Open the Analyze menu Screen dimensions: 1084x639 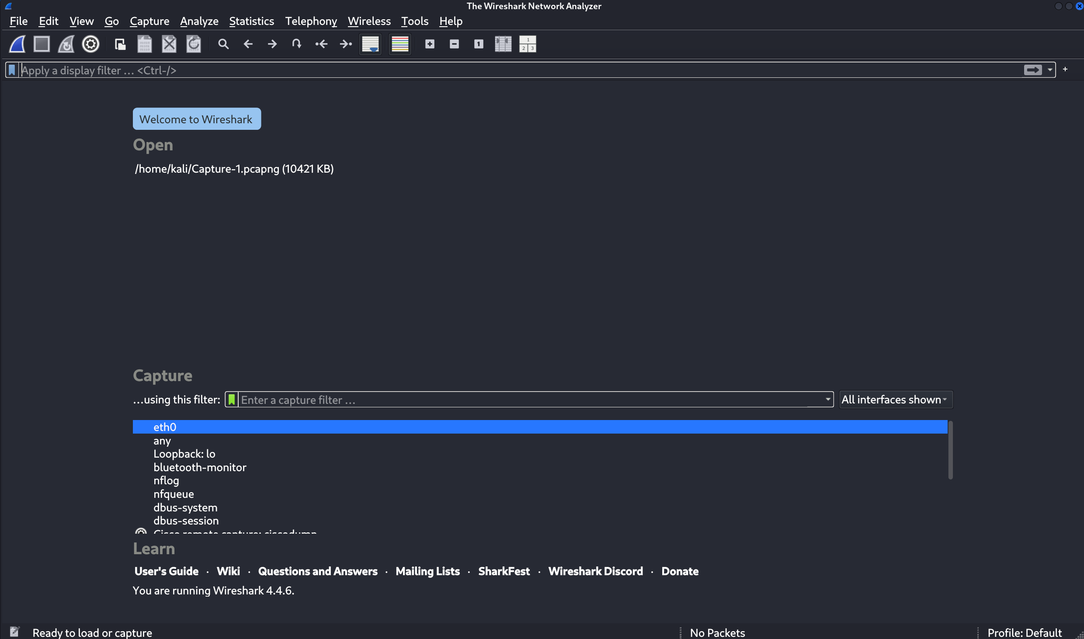[x=199, y=21]
